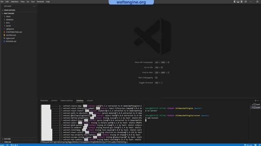The width and height of the screenshot is (261, 146).
Task: Focus the left terminal showing extract output
Action: point(91,123)
